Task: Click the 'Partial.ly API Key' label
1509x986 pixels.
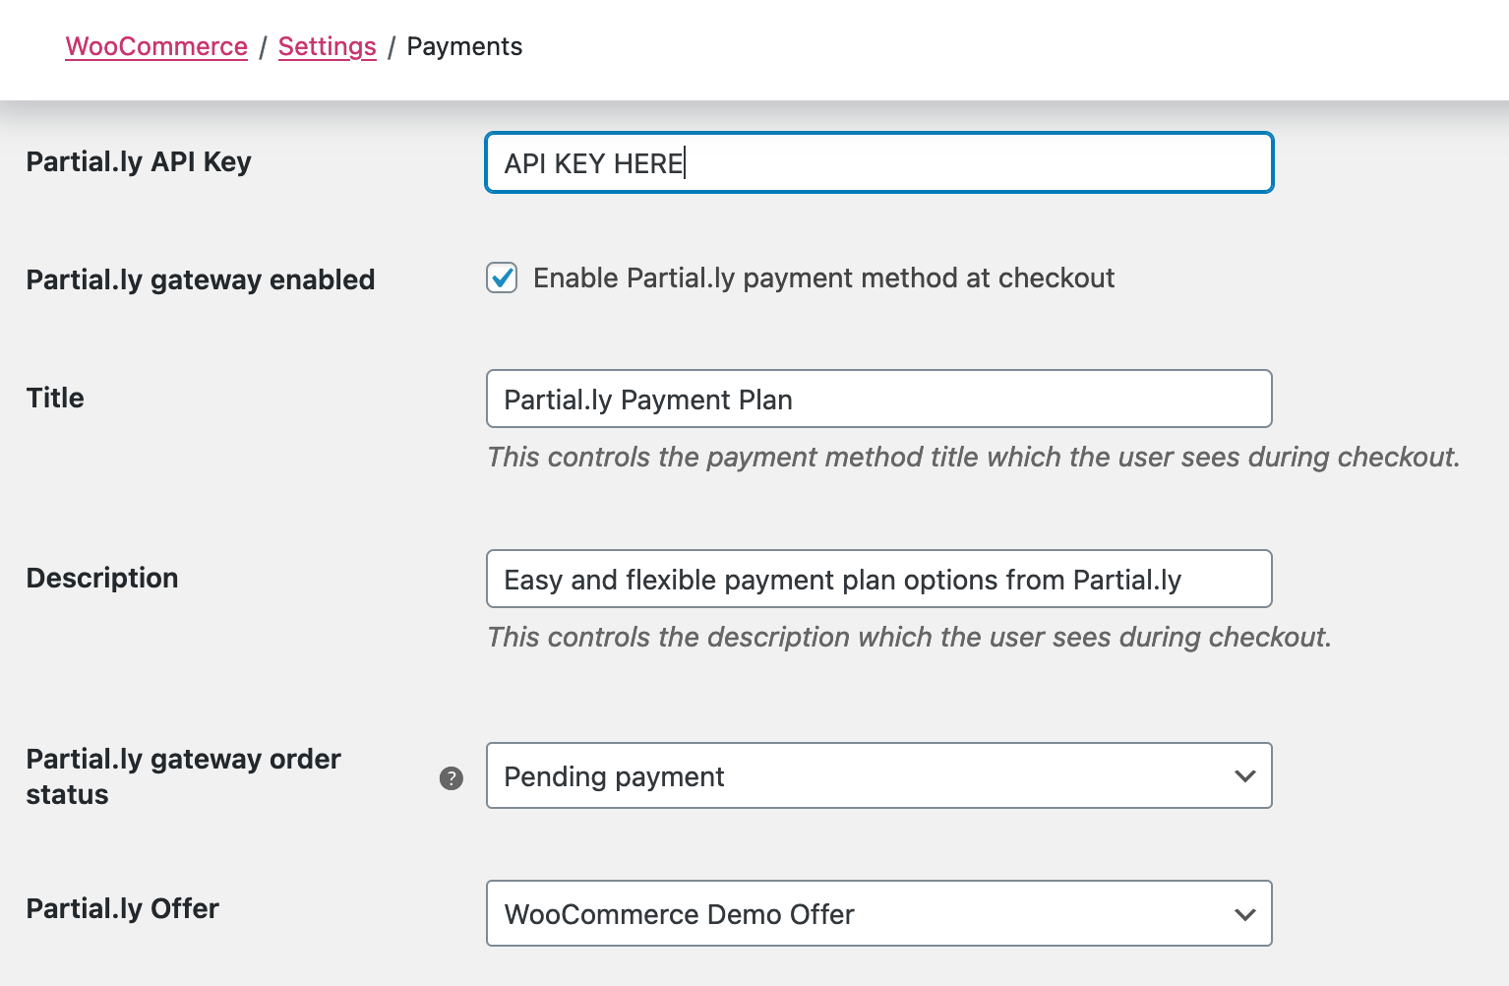Action: [x=139, y=162]
